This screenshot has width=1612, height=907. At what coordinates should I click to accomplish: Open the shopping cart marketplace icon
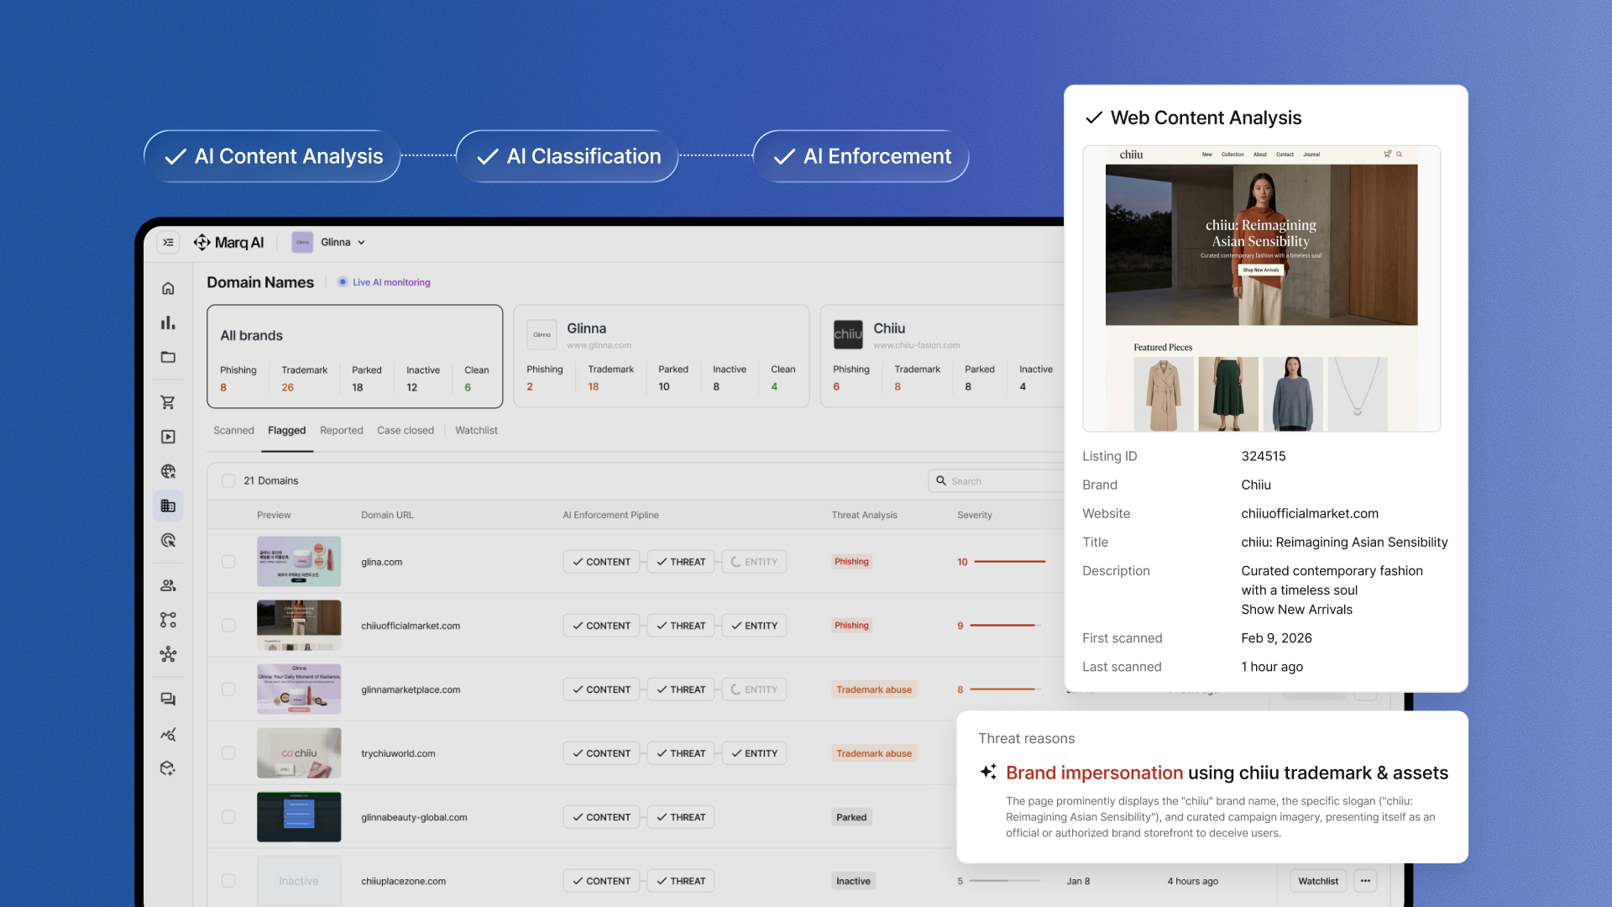click(168, 402)
